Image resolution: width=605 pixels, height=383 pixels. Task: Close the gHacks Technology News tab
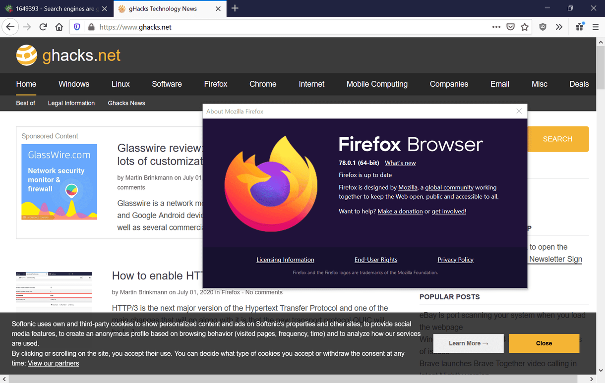tap(218, 8)
